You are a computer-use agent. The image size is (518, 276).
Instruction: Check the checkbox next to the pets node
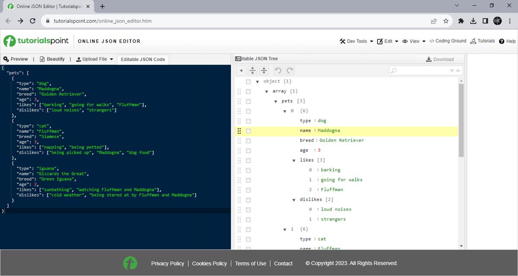pos(248,101)
